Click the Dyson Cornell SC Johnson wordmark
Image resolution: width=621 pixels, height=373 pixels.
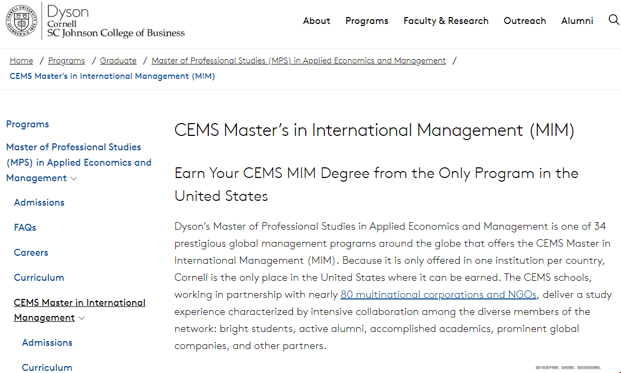(116, 21)
